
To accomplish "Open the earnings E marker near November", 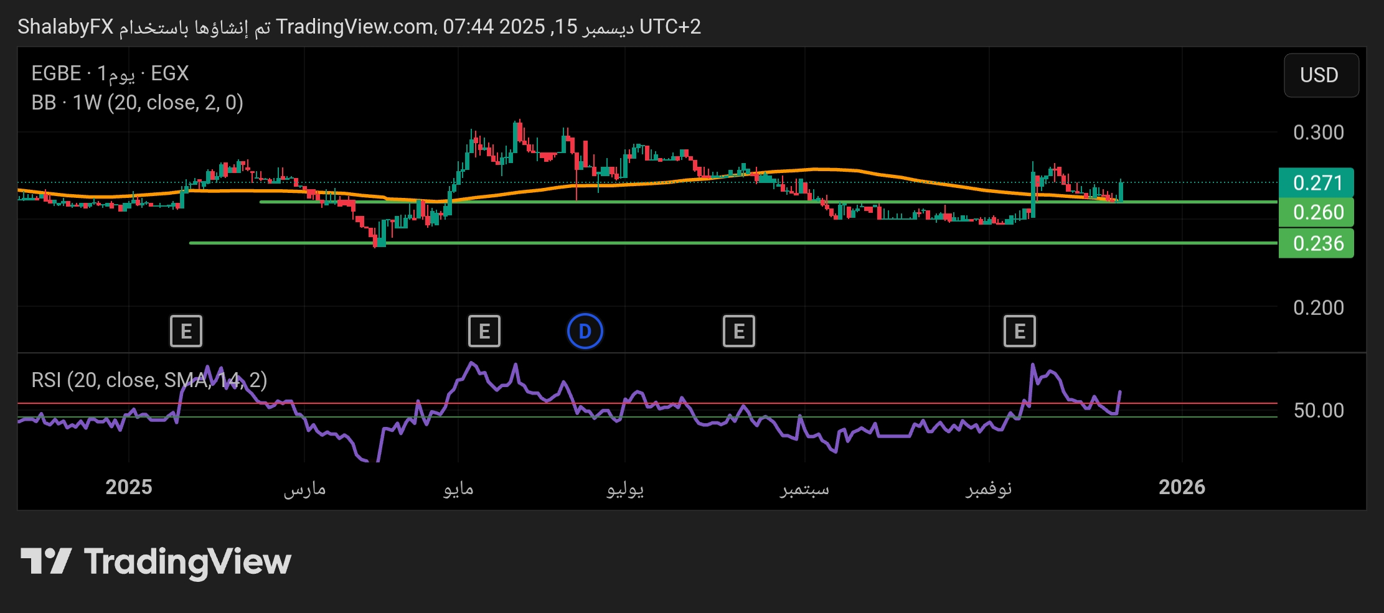I will click(1019, 331).
